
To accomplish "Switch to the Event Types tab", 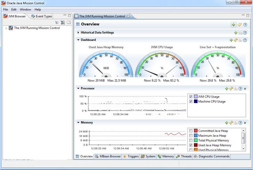I will 42,16.
